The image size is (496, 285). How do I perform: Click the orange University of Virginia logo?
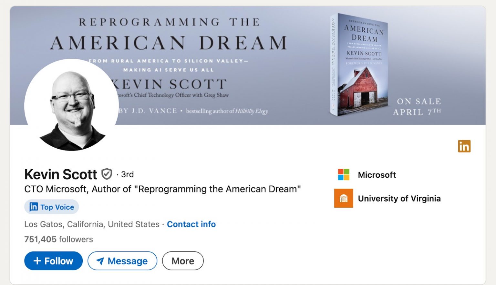[x=344, y=198]
